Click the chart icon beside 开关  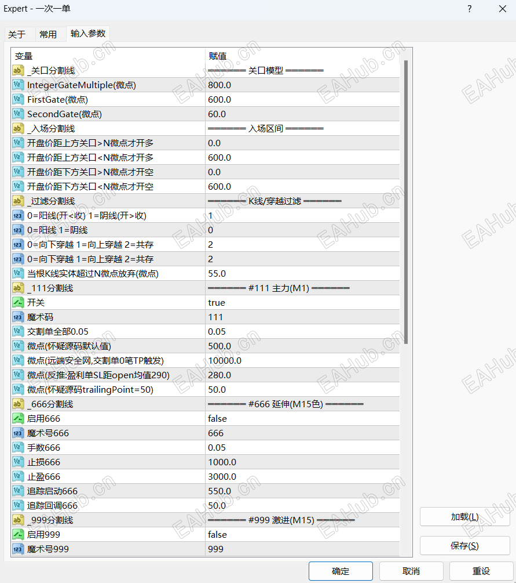(x=17, y=302)
